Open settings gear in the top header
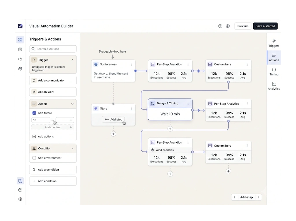The image size is (296, 221). [228, 26]
